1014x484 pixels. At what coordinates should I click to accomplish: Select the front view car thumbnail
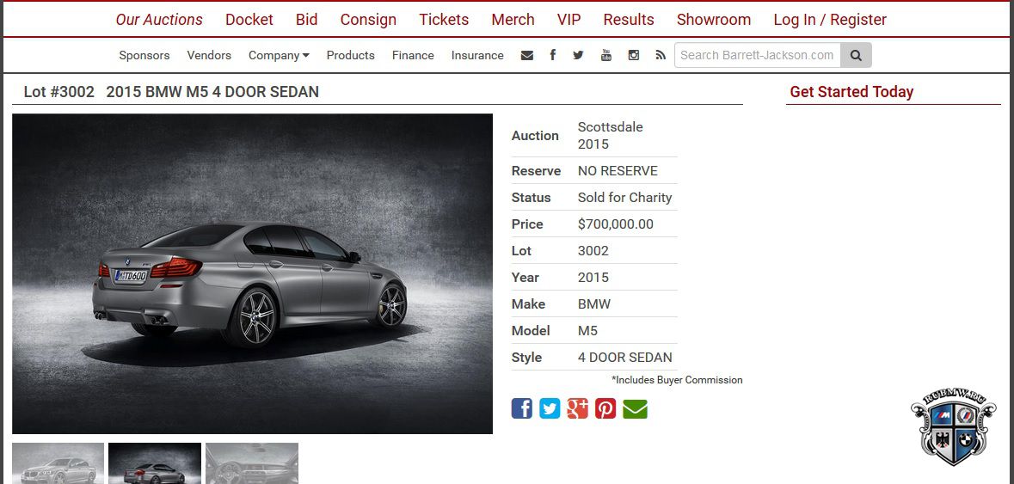(x=58, y=463)
